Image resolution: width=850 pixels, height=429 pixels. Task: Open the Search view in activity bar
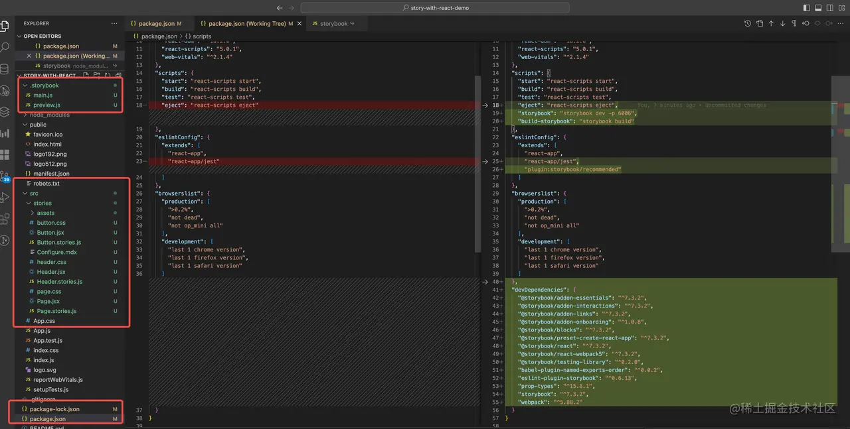click(x=5, y=48)
